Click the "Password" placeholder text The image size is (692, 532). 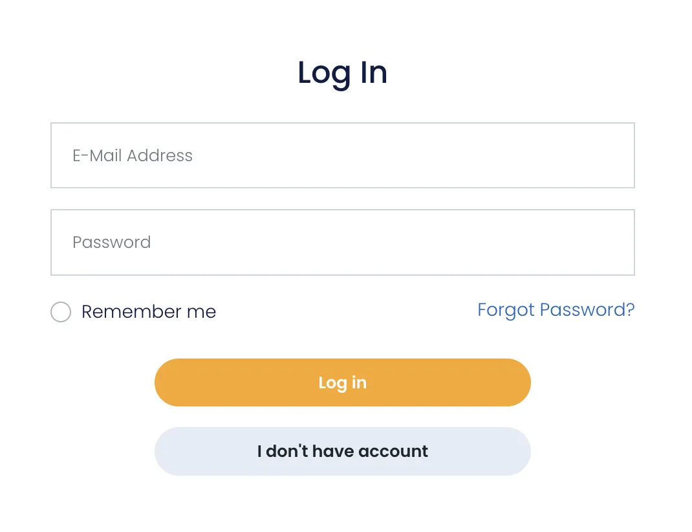tap(112, 242)
